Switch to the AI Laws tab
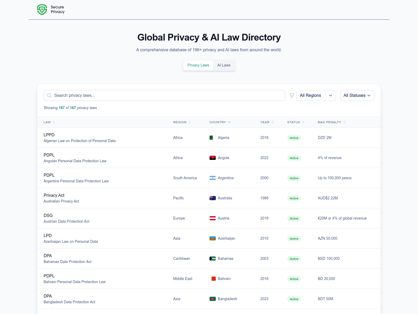The image size is (418, 314). tap(224, 65)
